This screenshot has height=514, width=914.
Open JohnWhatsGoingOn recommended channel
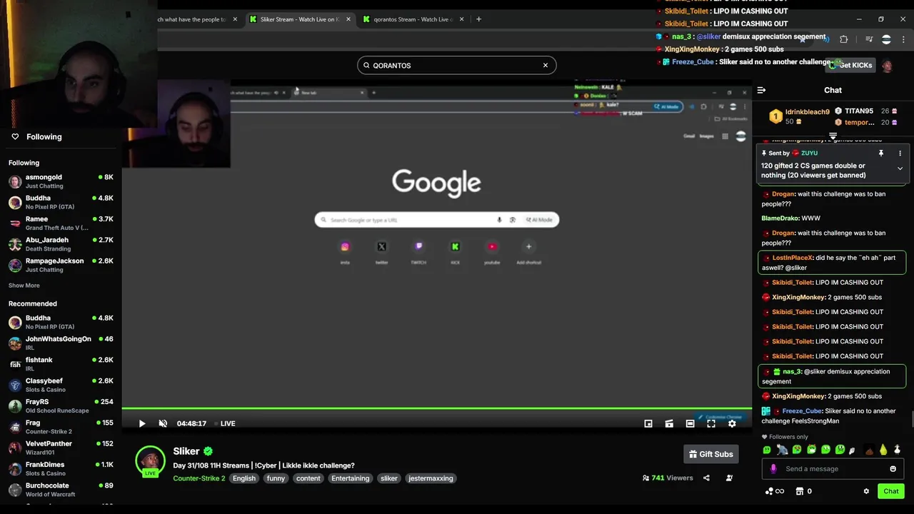(61, 343)
